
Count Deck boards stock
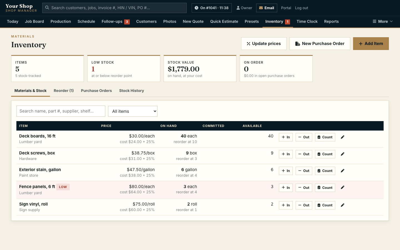(x=325, y=137)
